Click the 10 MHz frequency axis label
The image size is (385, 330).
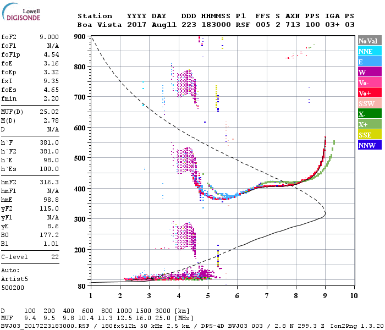[354, 296]
